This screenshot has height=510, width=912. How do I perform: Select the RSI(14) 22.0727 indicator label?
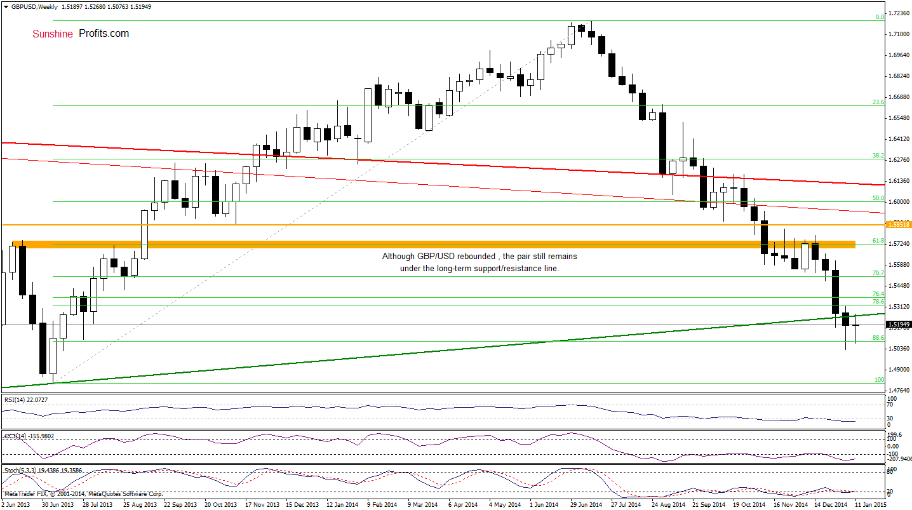pyautogui.click(x=25, y=399)
